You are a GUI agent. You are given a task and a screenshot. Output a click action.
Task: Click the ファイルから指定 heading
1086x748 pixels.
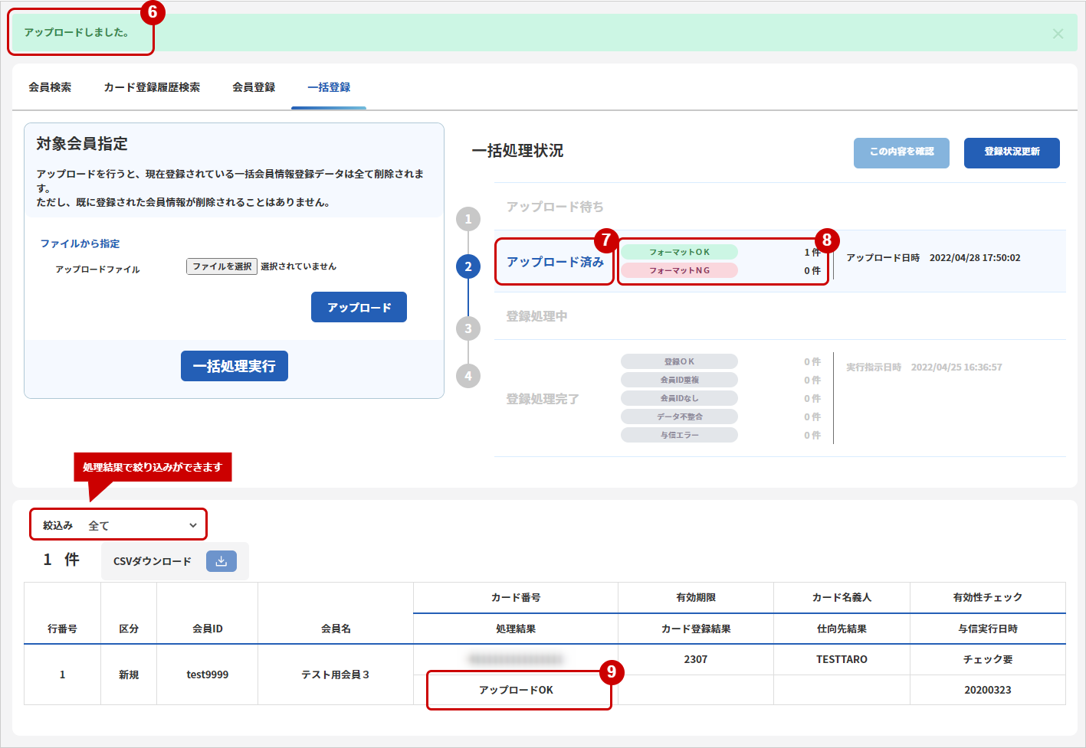[80, 243]
